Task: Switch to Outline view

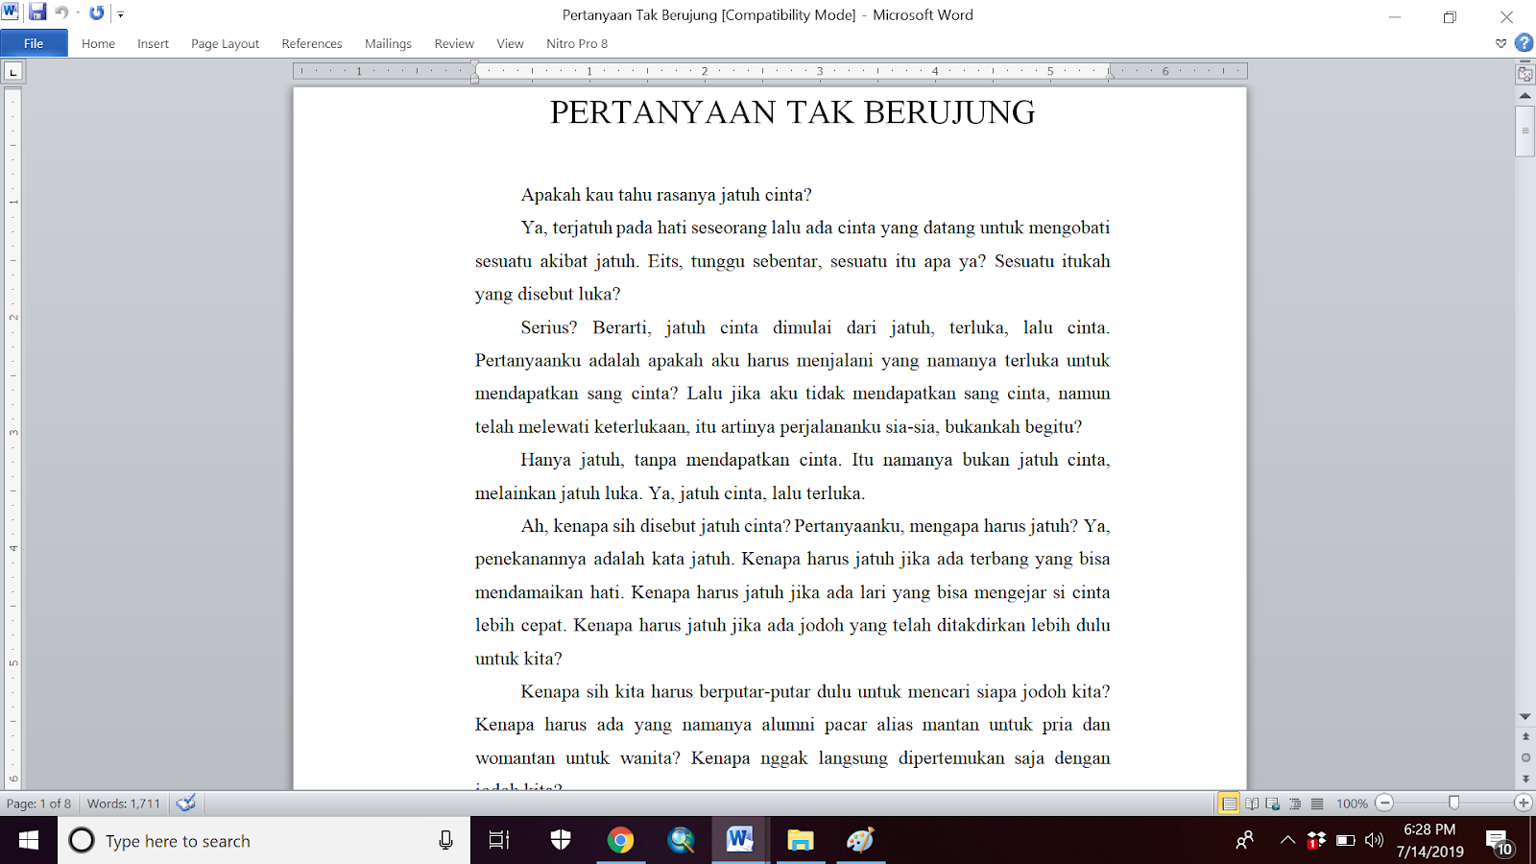Action: click(x=1296, y=804)
